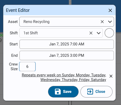Screen dimensions: 121x105
Task: Clear the 1st Shift selection
Action: point(91,33)
